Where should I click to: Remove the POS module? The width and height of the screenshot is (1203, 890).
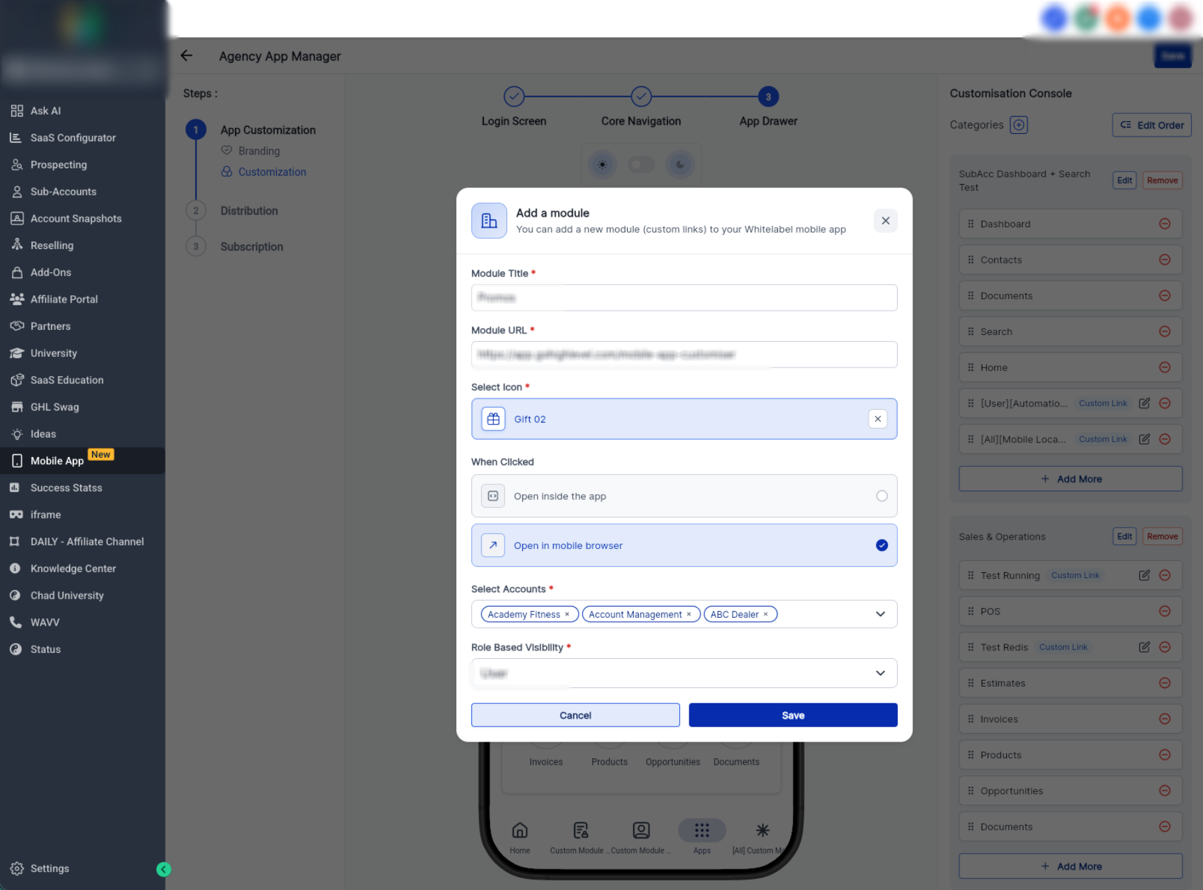tap(1165, 611)
